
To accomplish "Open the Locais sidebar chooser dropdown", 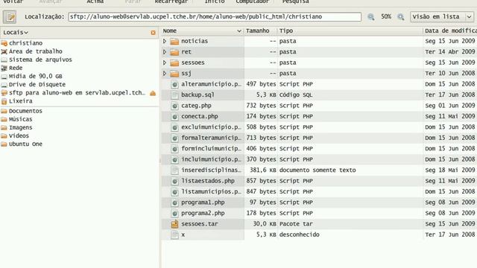I will (x=16, y=32).
